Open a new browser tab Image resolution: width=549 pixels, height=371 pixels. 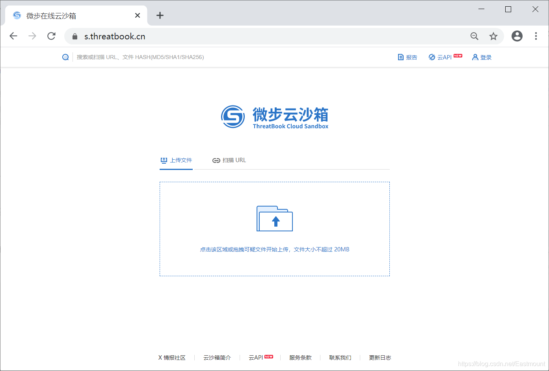[160, 15]
